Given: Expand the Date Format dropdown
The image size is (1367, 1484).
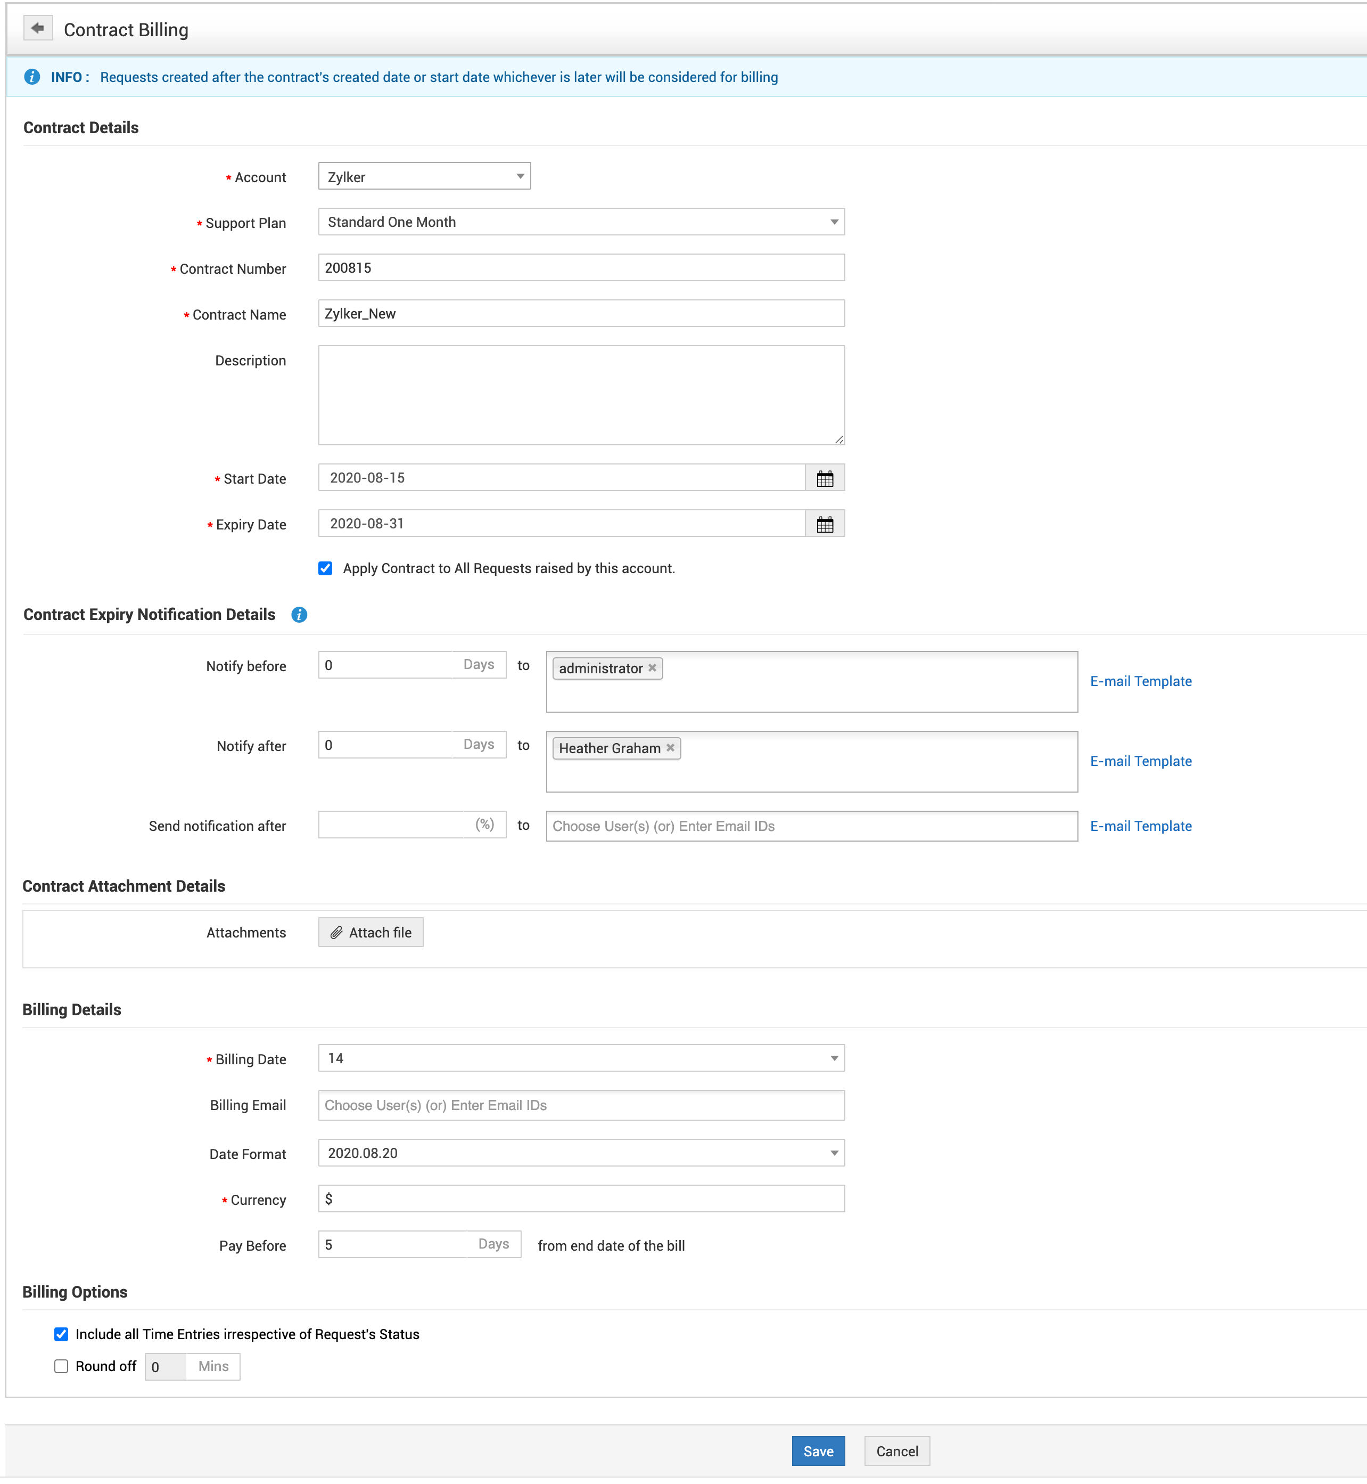Looking at the screenshot, I should [581, 1153].
